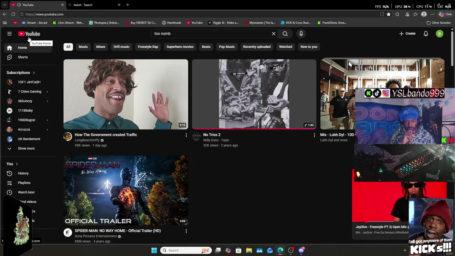Click the Create button
455x256 pixels.
point(407,34)
